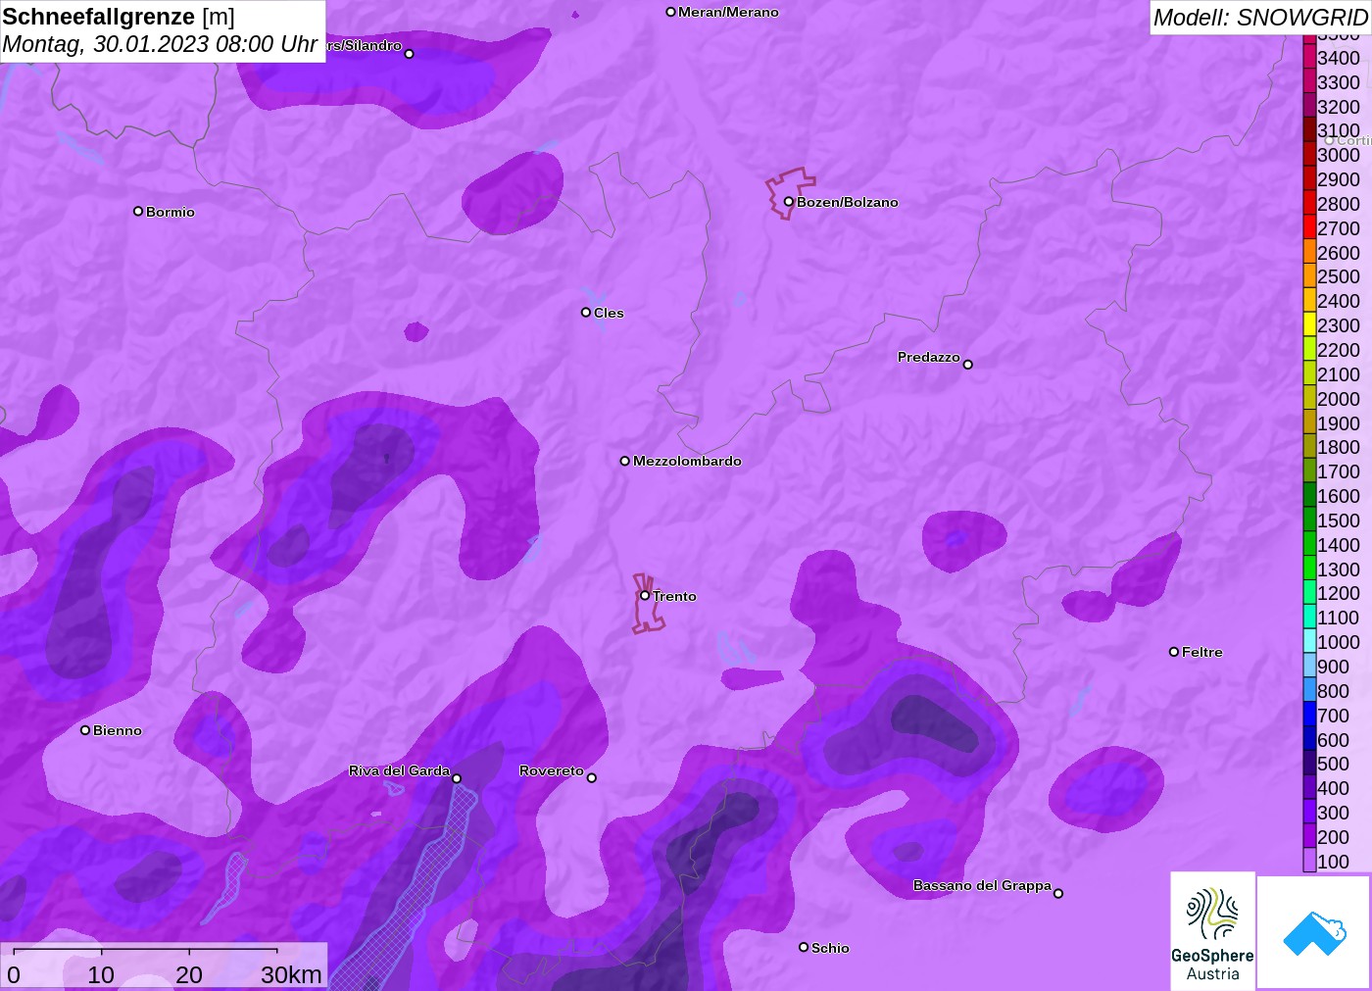This screenshot has width=1372, height=991.
Task: Click the Predazzo location marker
Action: point(968,364)
